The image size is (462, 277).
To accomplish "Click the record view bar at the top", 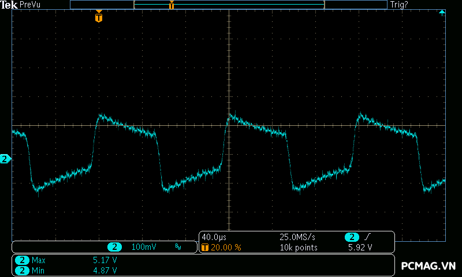I will (229, 5).
